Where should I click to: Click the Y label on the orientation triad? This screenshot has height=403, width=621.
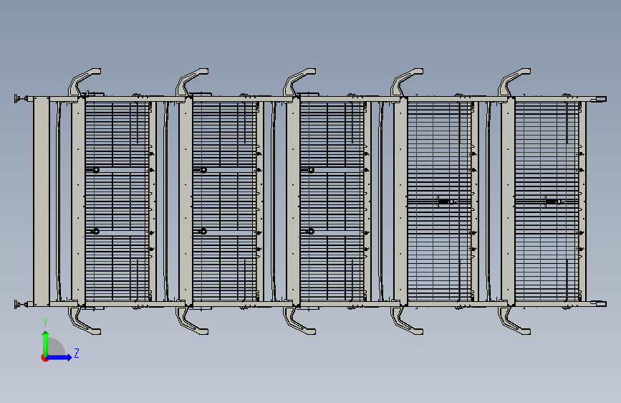pos(45,323)
